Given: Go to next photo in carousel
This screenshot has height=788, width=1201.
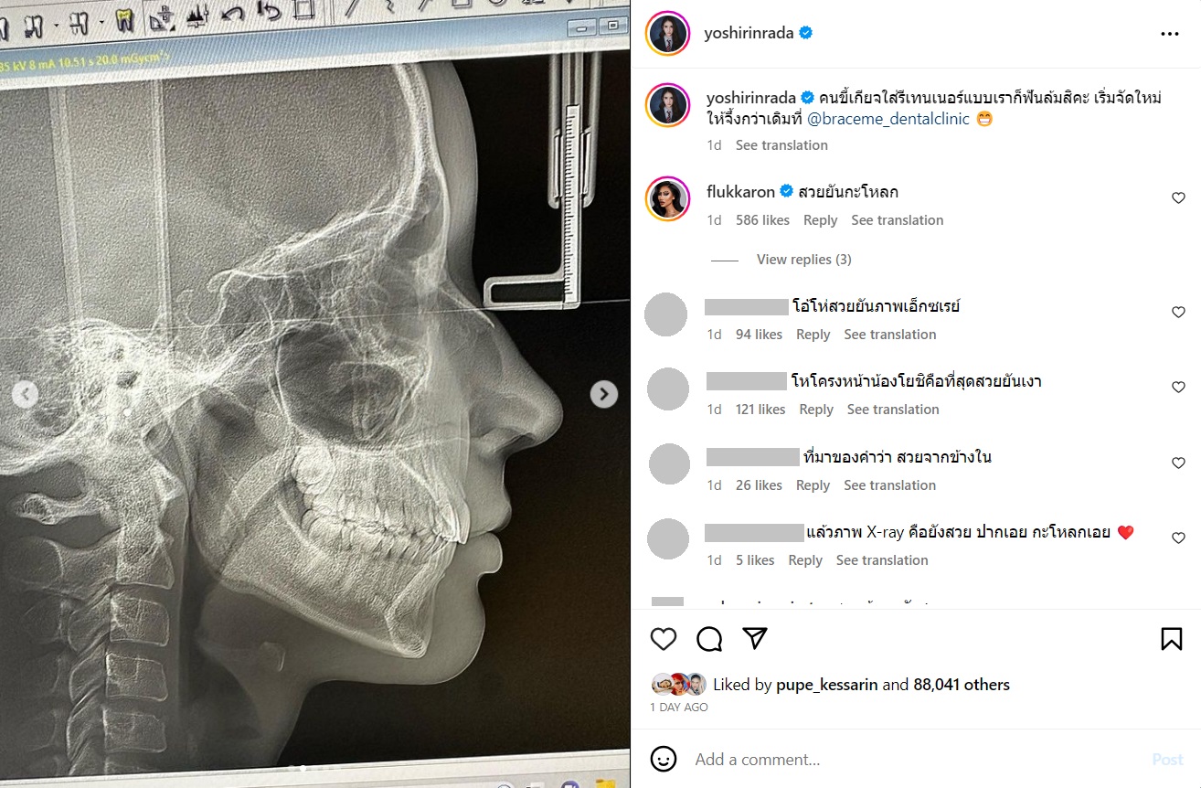Looking at the screenshot, I should 603,394.
